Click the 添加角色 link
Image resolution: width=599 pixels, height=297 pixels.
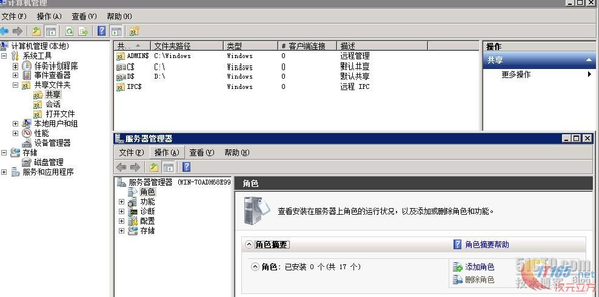click(x=480, y=267)
